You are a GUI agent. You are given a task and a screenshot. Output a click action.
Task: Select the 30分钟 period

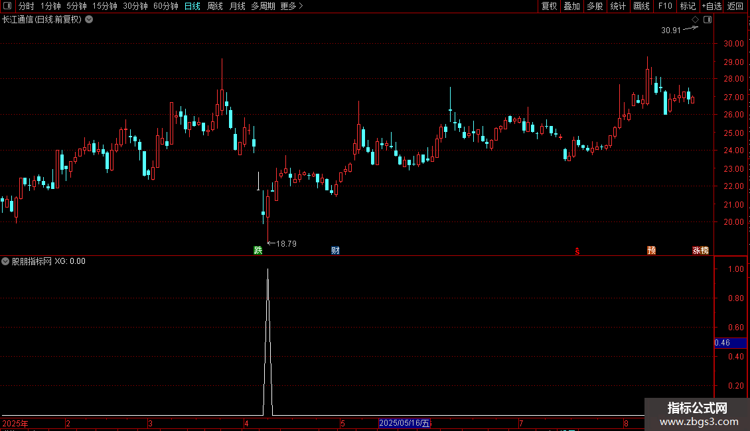[x=135, y=6]
